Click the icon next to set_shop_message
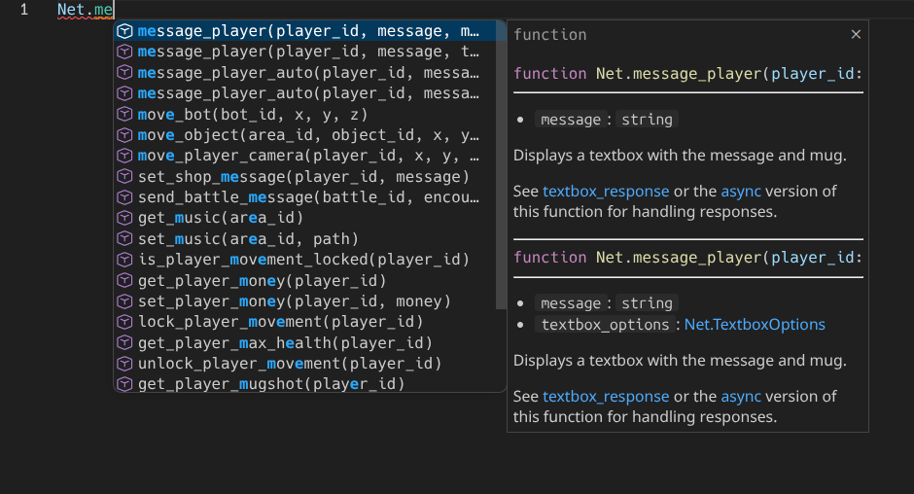 (x=124, y=177)
